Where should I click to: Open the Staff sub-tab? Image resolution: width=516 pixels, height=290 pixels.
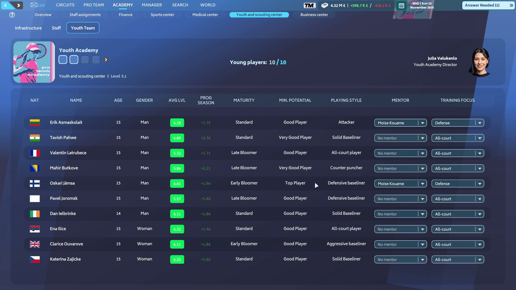pos(56,28)
